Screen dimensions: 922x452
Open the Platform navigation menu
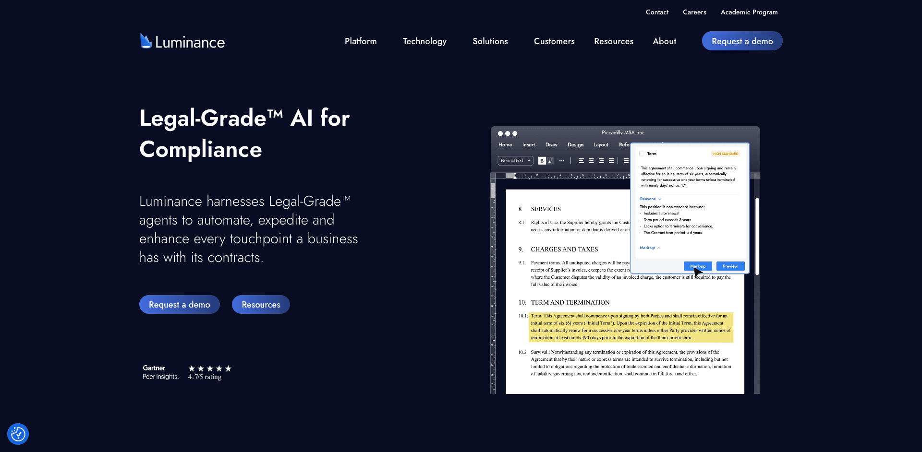click(x=361, y=41)
